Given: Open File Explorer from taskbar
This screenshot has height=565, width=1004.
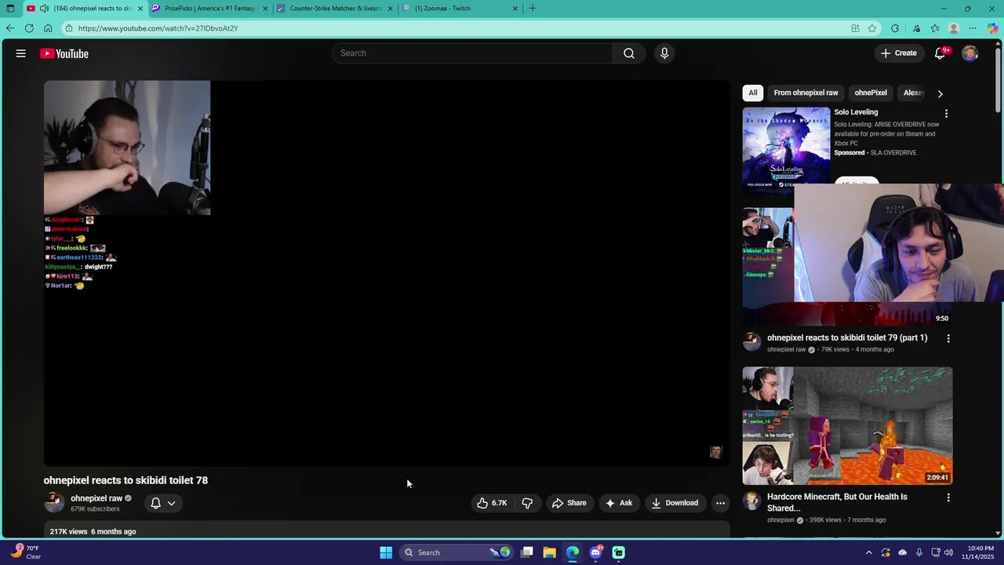Looking at the screenshot, I should pos(550,552).
